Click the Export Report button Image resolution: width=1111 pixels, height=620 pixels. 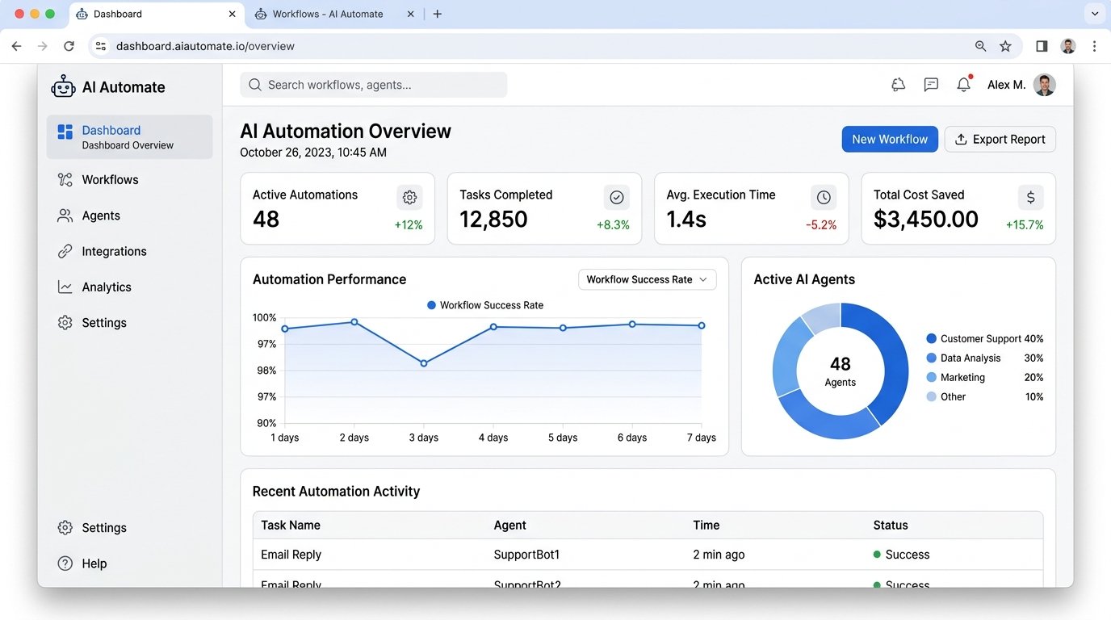click(x=1000, y=139)
